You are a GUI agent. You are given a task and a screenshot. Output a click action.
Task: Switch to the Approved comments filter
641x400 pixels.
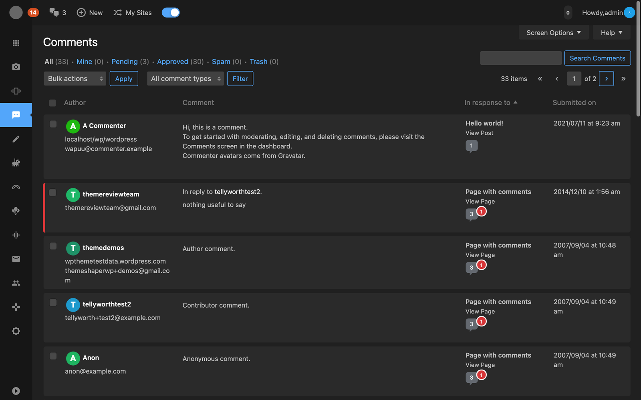[x=172, y=62]
